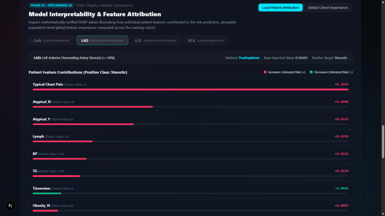
Task: Click the Model Interpretability & Feature Attribution title
Action: click(x=95, y=14)
